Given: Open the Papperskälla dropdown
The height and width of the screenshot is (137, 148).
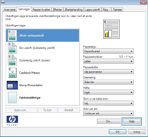Looking at the screenshot, I should coord(108,72).
